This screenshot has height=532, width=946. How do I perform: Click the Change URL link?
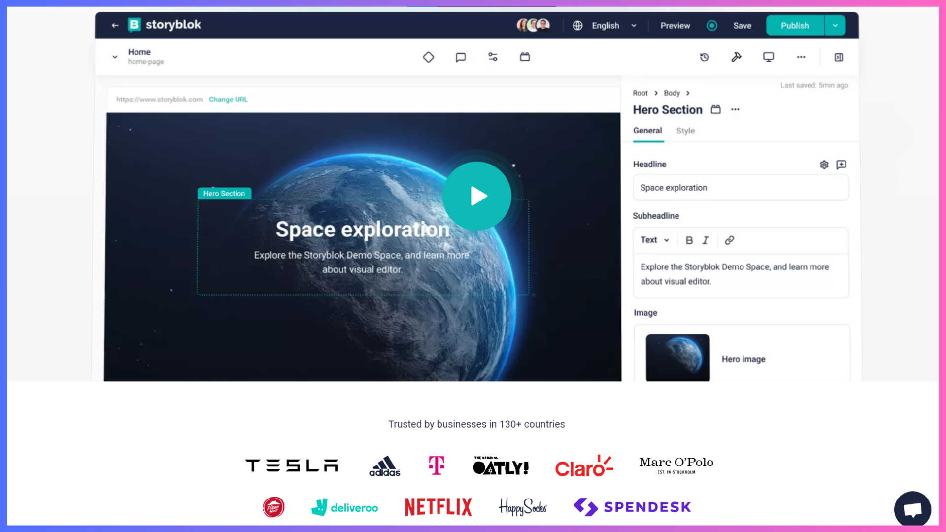pos(228,100)
